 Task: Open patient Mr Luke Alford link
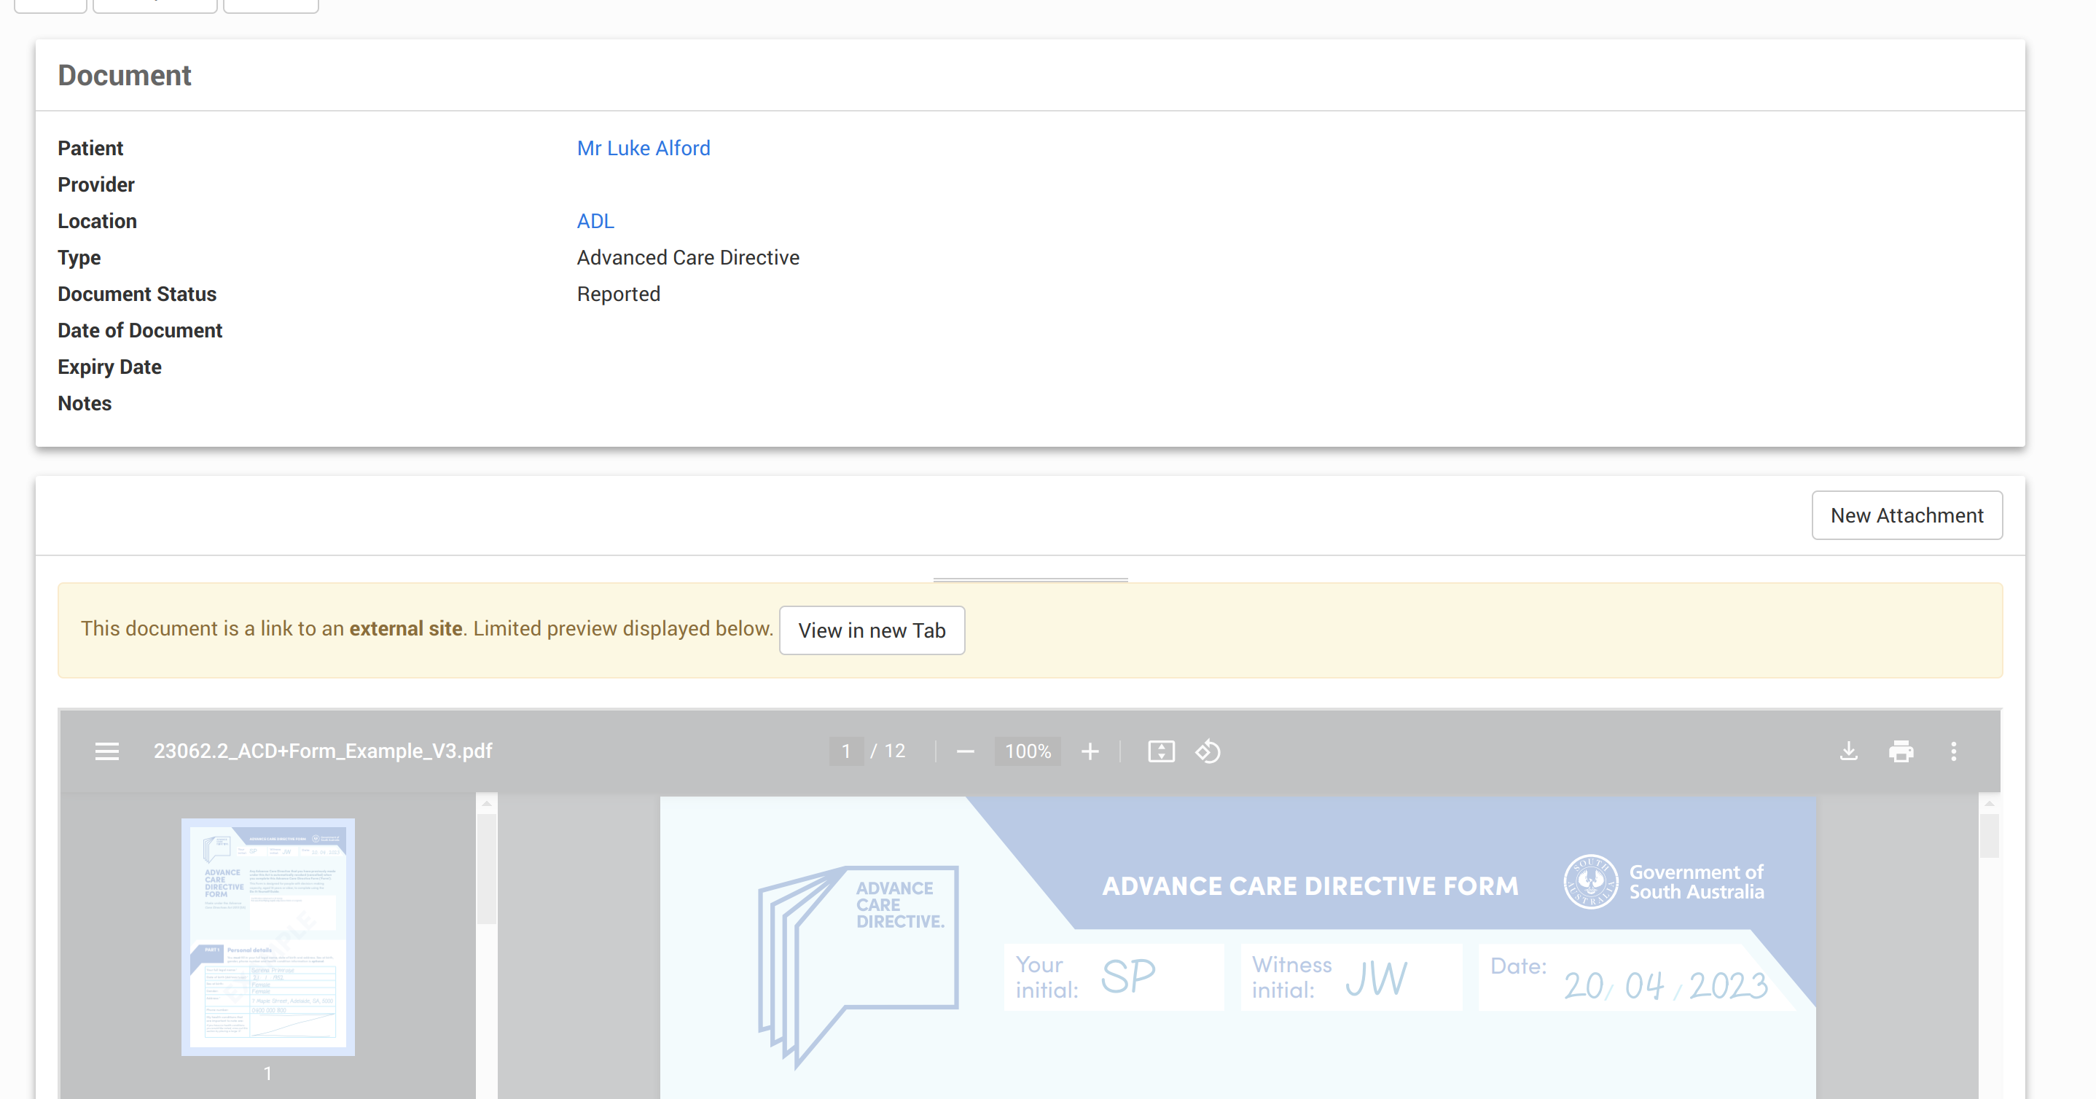click(x=643, y=148)
